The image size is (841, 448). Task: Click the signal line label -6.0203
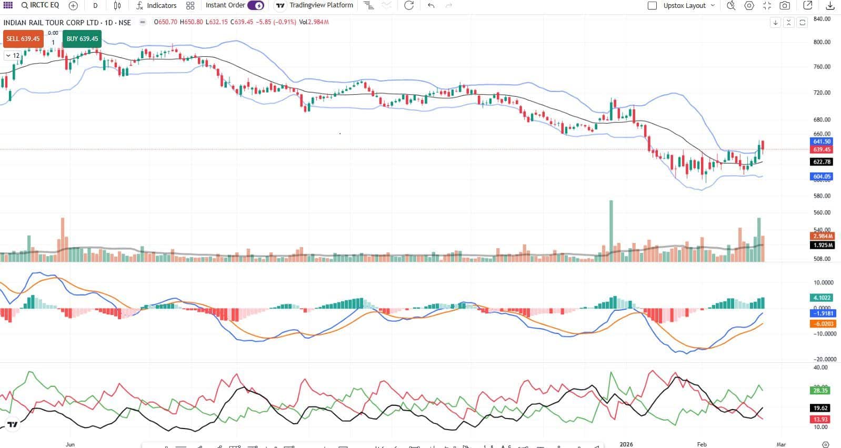(x=823, y=324)
